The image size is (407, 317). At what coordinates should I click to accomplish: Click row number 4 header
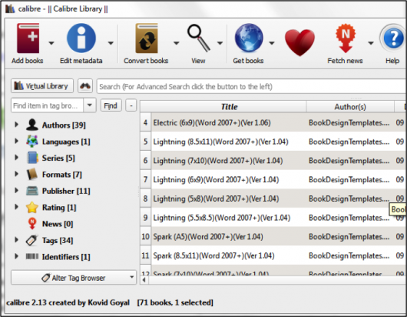tap(146, 122)
